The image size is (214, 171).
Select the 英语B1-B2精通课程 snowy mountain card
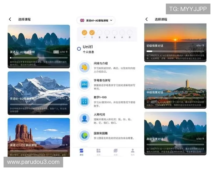pos(39,93)
